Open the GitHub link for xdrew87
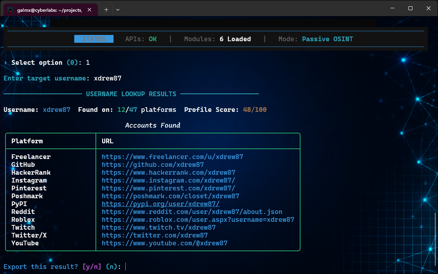Screen dimensions: 438x274 [153, 164]
